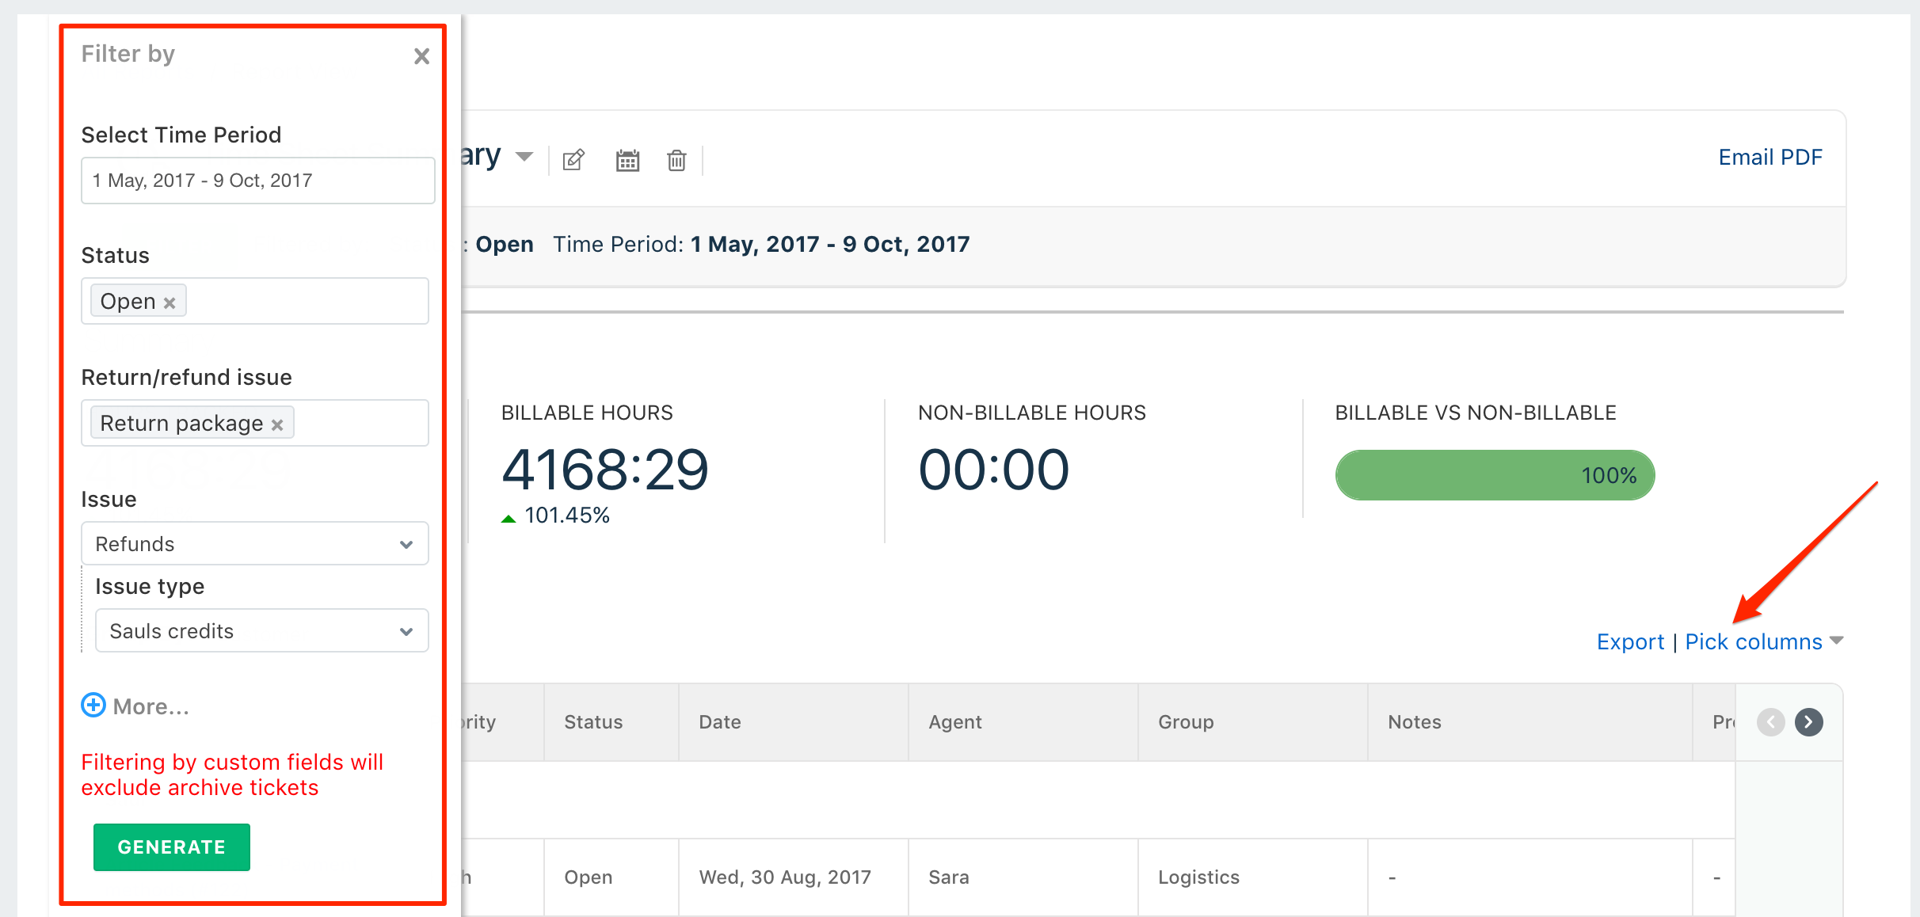Click the Select Time Period date field
Viewport: 1920px width, 917px height.
pyautogui.click(x=257, y=181)
